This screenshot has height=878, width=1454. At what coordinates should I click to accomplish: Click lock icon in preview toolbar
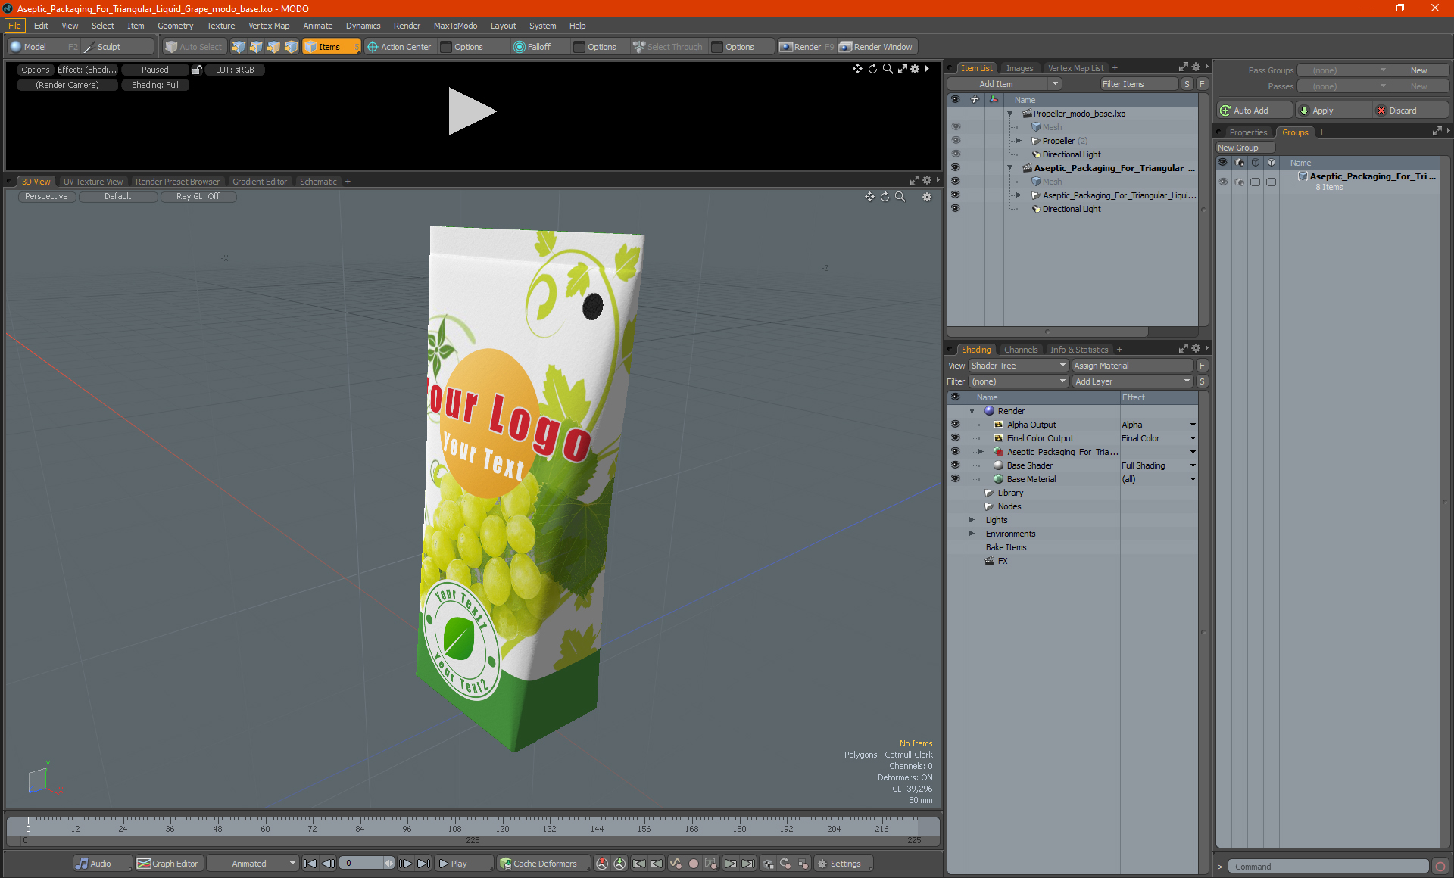pos(197,70)
